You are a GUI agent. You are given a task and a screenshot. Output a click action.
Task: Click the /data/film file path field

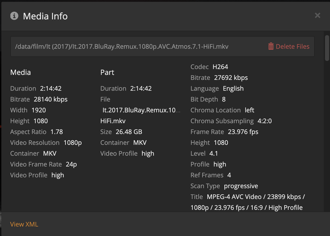click(x=121, y=47)
